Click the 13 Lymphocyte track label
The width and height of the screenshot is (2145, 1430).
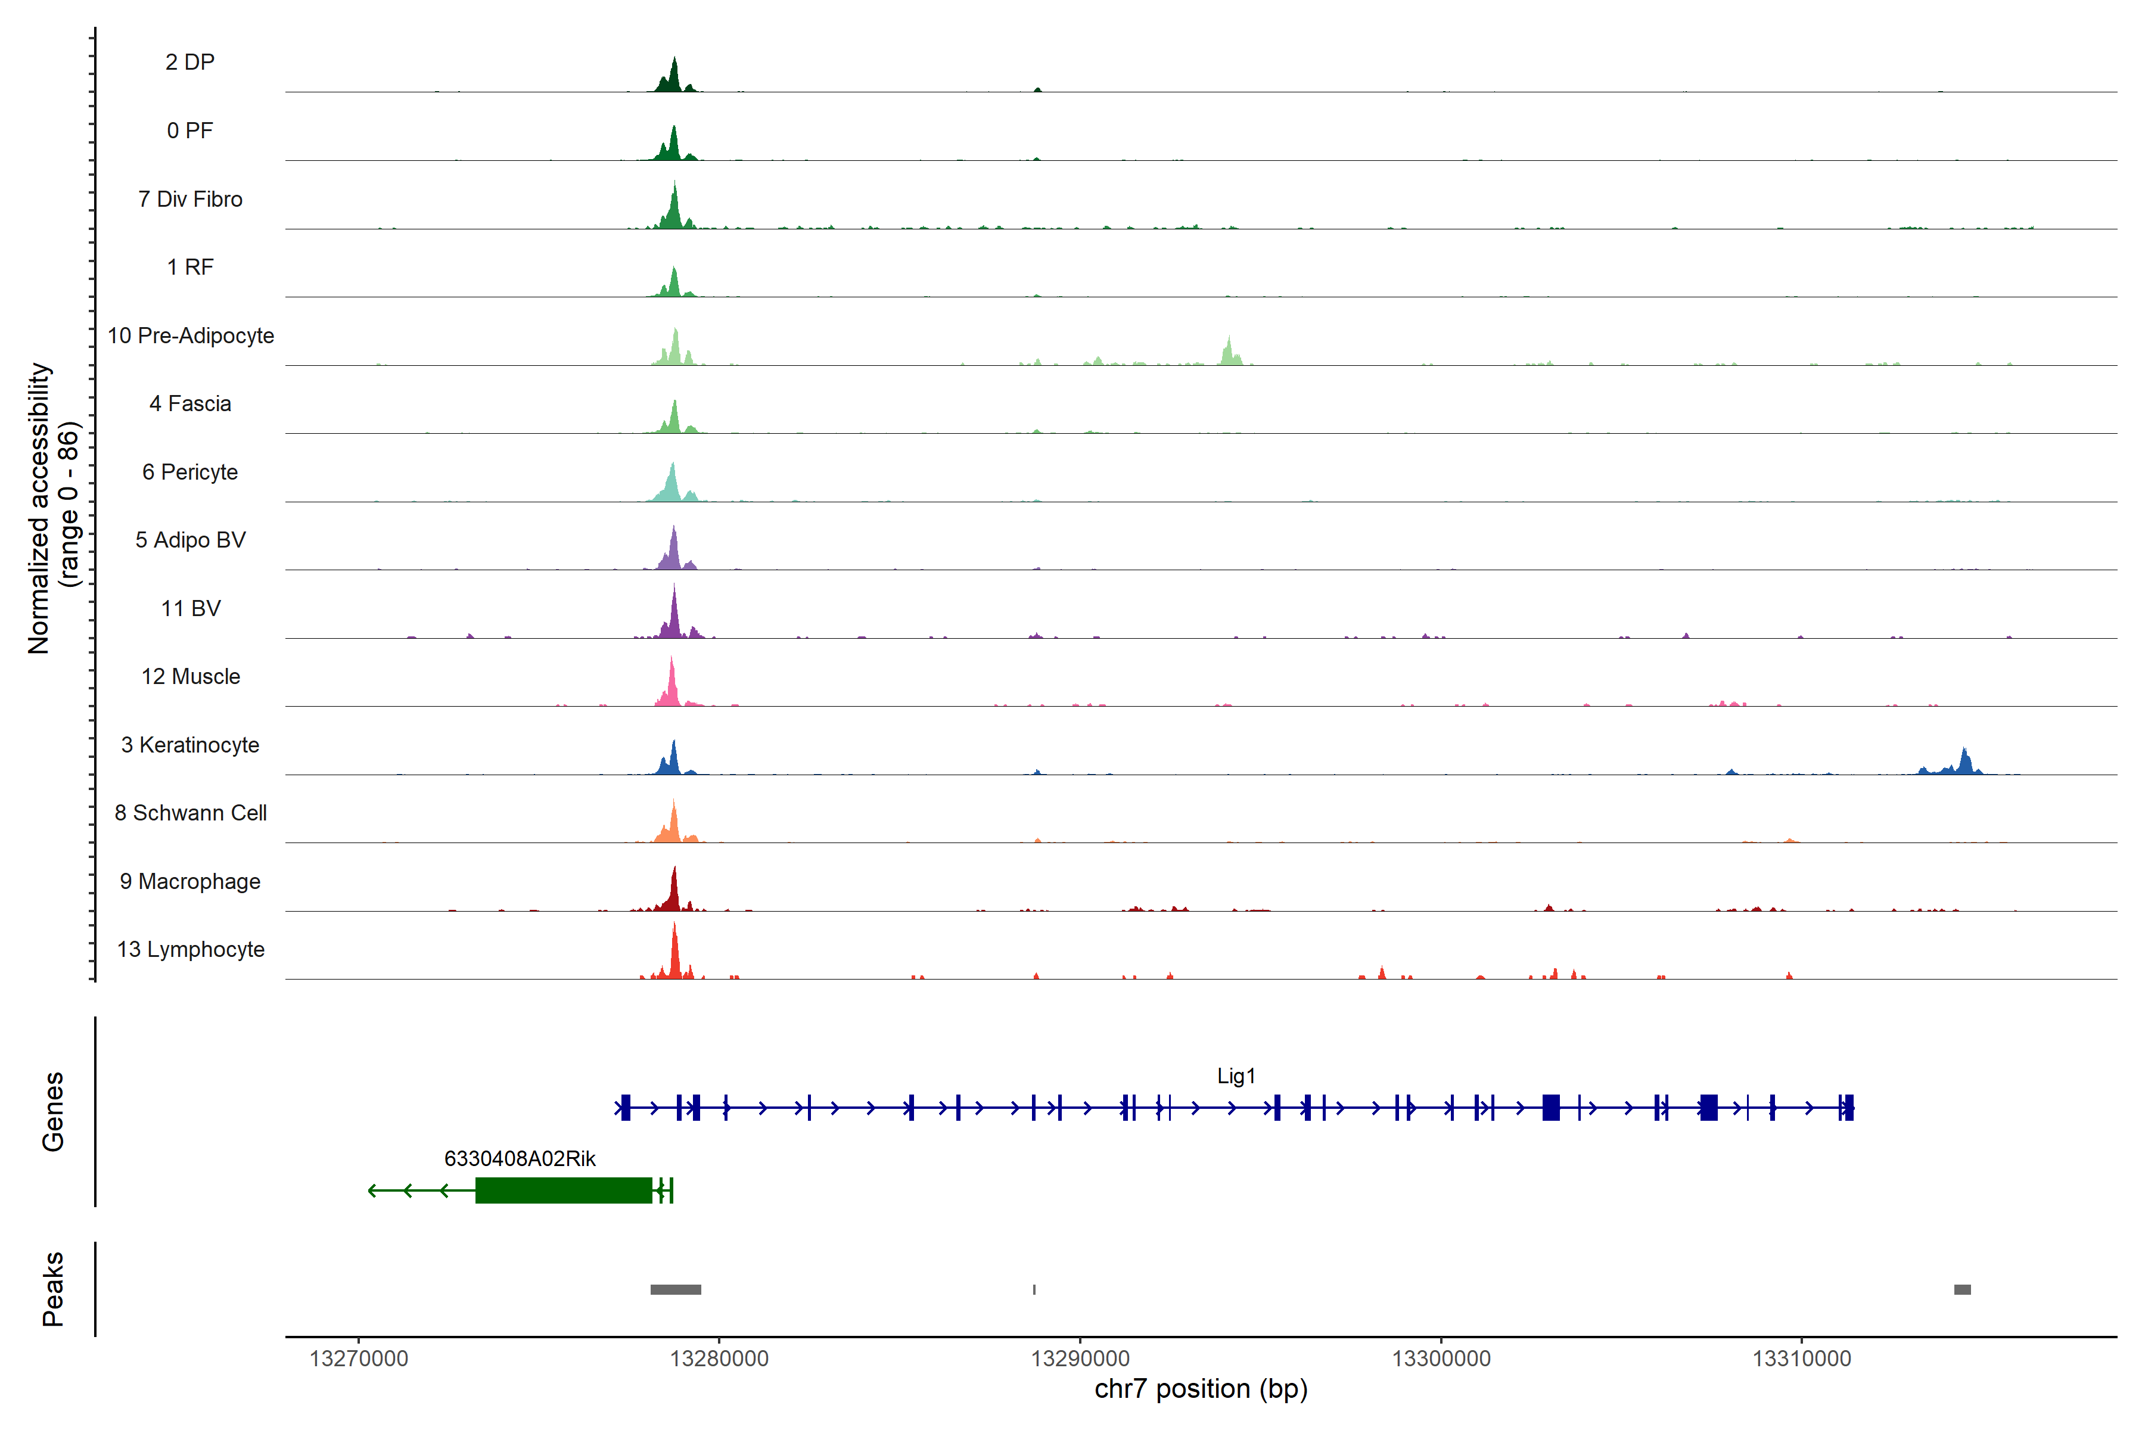[x=191, y=949]
